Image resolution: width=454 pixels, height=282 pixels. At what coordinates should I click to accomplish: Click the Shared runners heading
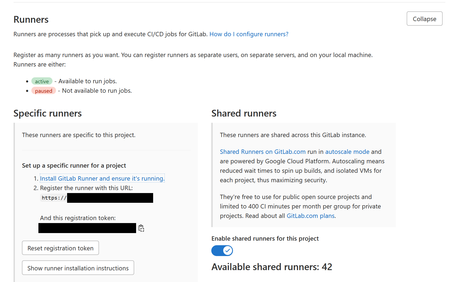(244, 113)
